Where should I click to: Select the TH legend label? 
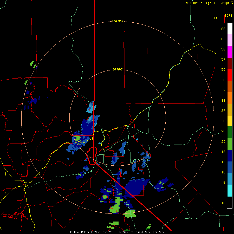tap(223, 203)
